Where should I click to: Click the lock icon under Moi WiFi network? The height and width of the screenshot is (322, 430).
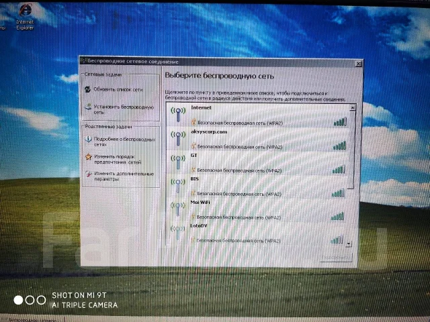coord(193,217)
